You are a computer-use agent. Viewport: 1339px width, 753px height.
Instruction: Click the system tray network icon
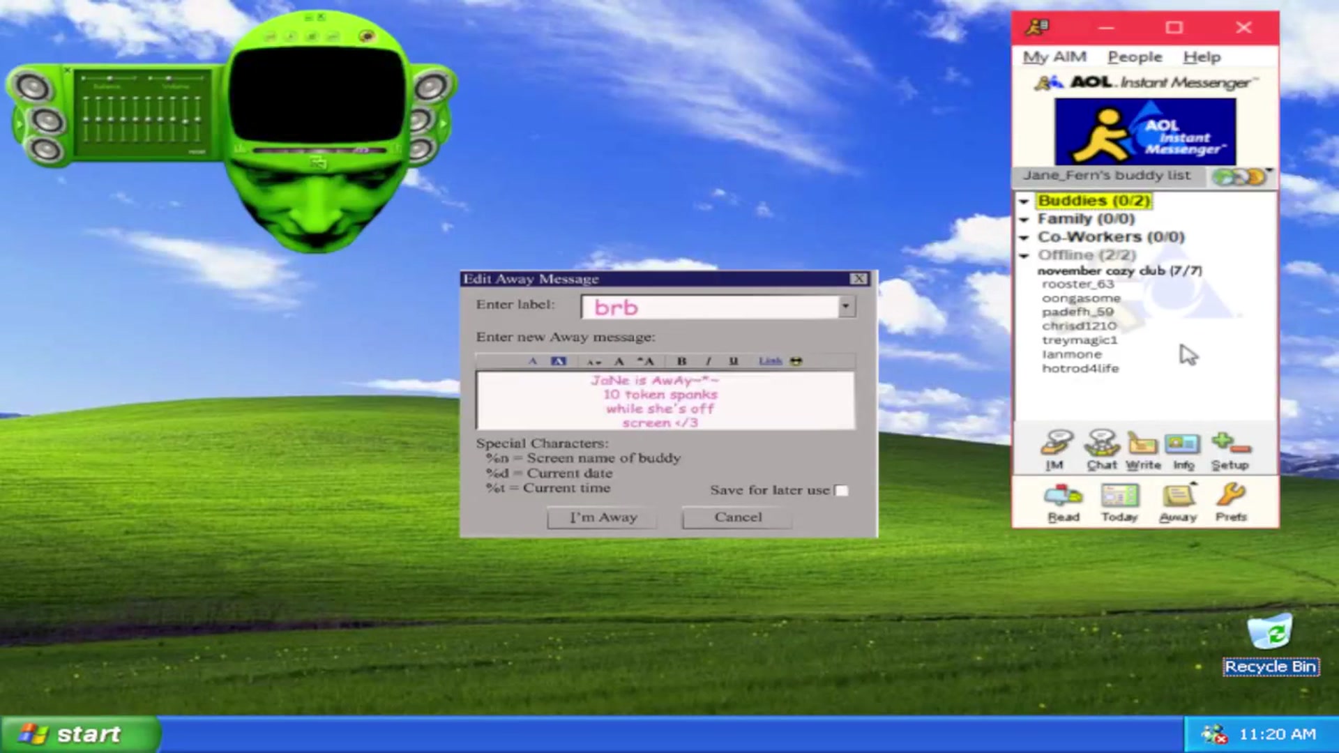click(x=1214, y=734)
